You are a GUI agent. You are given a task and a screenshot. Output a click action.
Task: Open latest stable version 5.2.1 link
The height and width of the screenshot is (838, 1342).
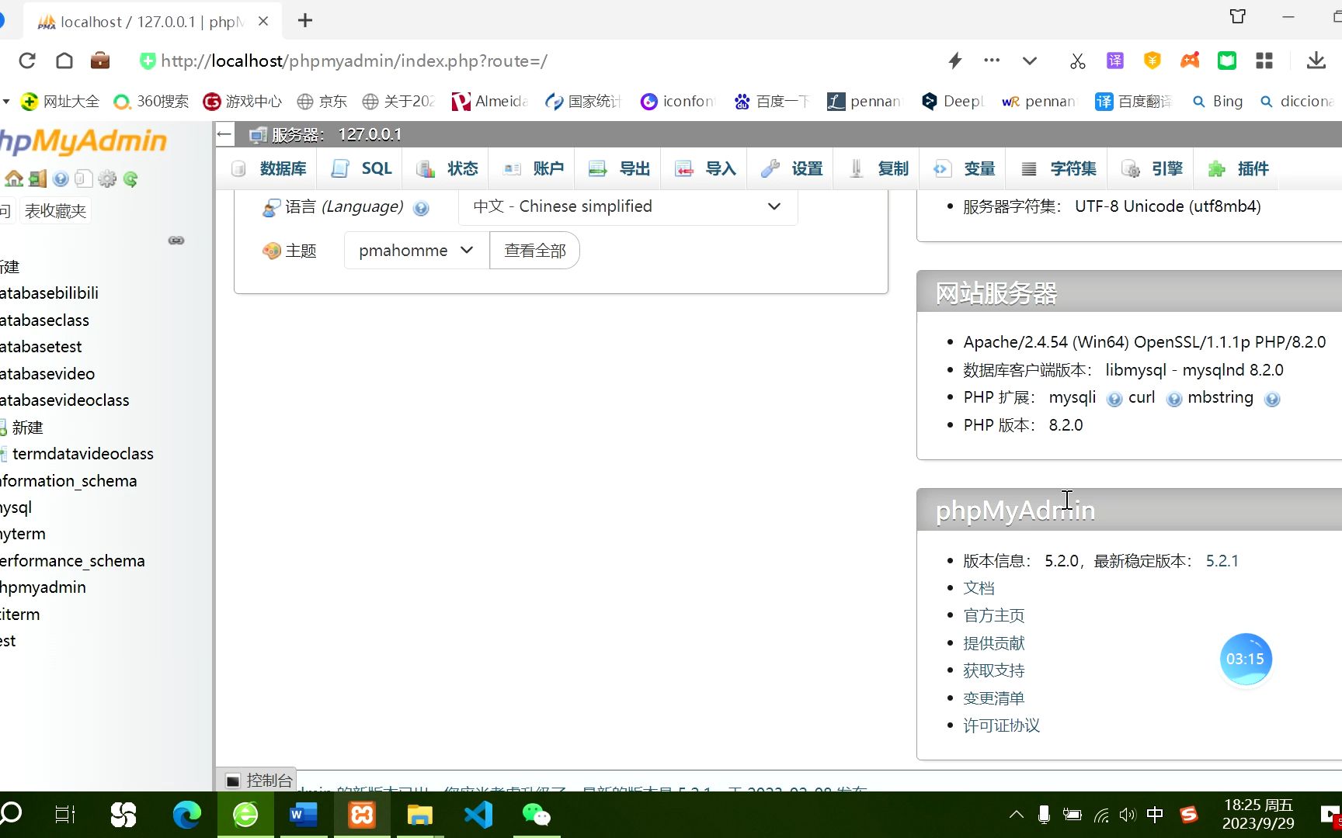click(x=1222, y=561)
